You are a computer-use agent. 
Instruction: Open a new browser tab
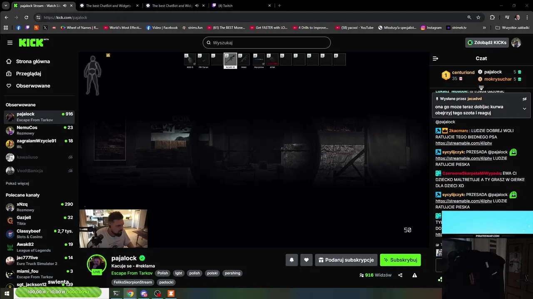pos(279,6)
